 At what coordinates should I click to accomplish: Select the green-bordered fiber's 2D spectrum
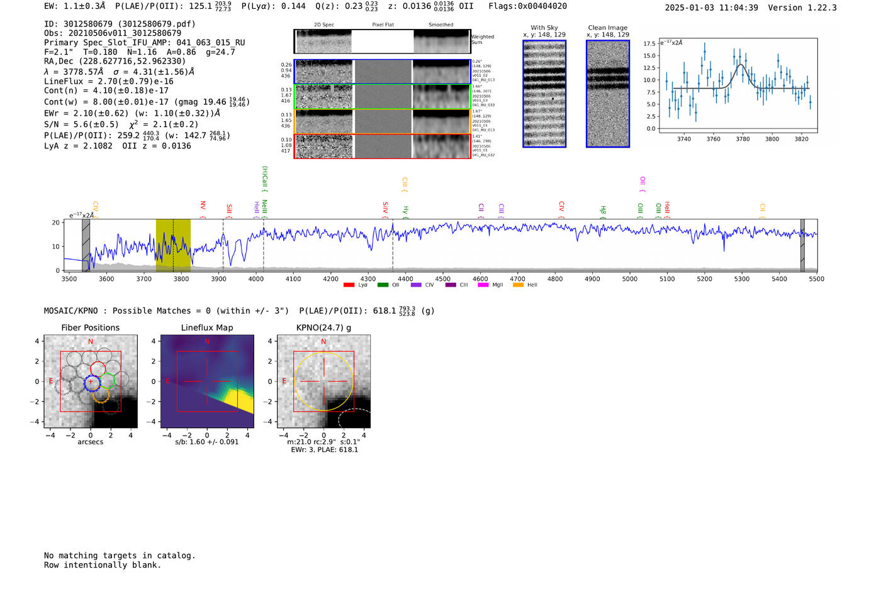click(x=324, y=97)
